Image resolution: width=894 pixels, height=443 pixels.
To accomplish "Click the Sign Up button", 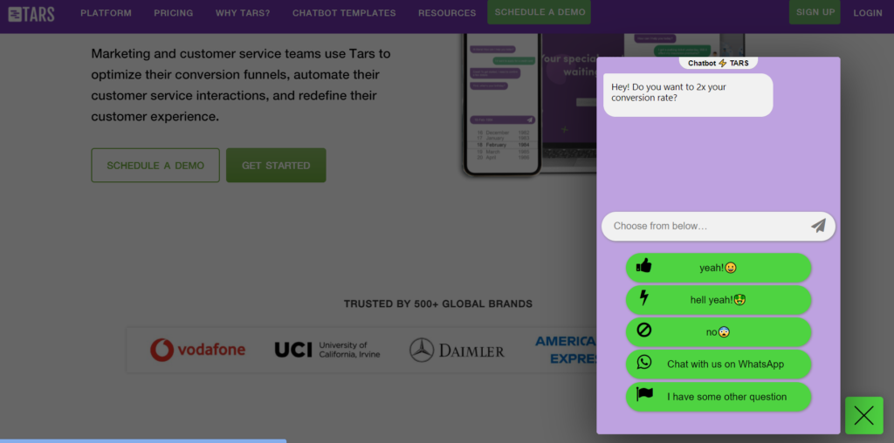I will click(815, 12).
